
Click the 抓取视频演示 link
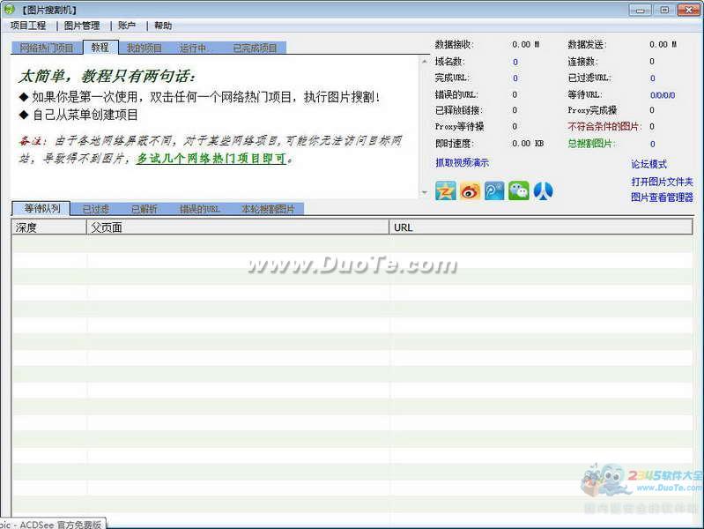[x=462, y=163]
